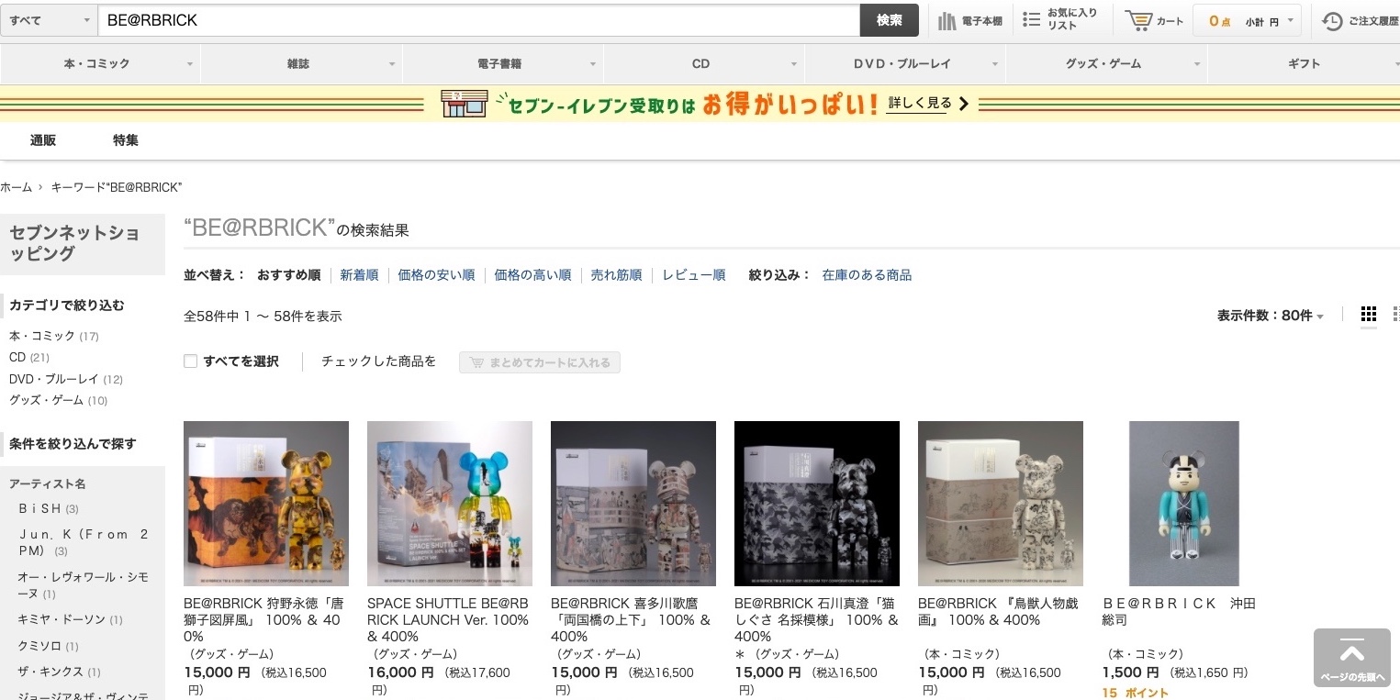Click the Seven-Eleven store icon in banner
The width and height of the screenshot is (1400, 700).
pos(465,104)
